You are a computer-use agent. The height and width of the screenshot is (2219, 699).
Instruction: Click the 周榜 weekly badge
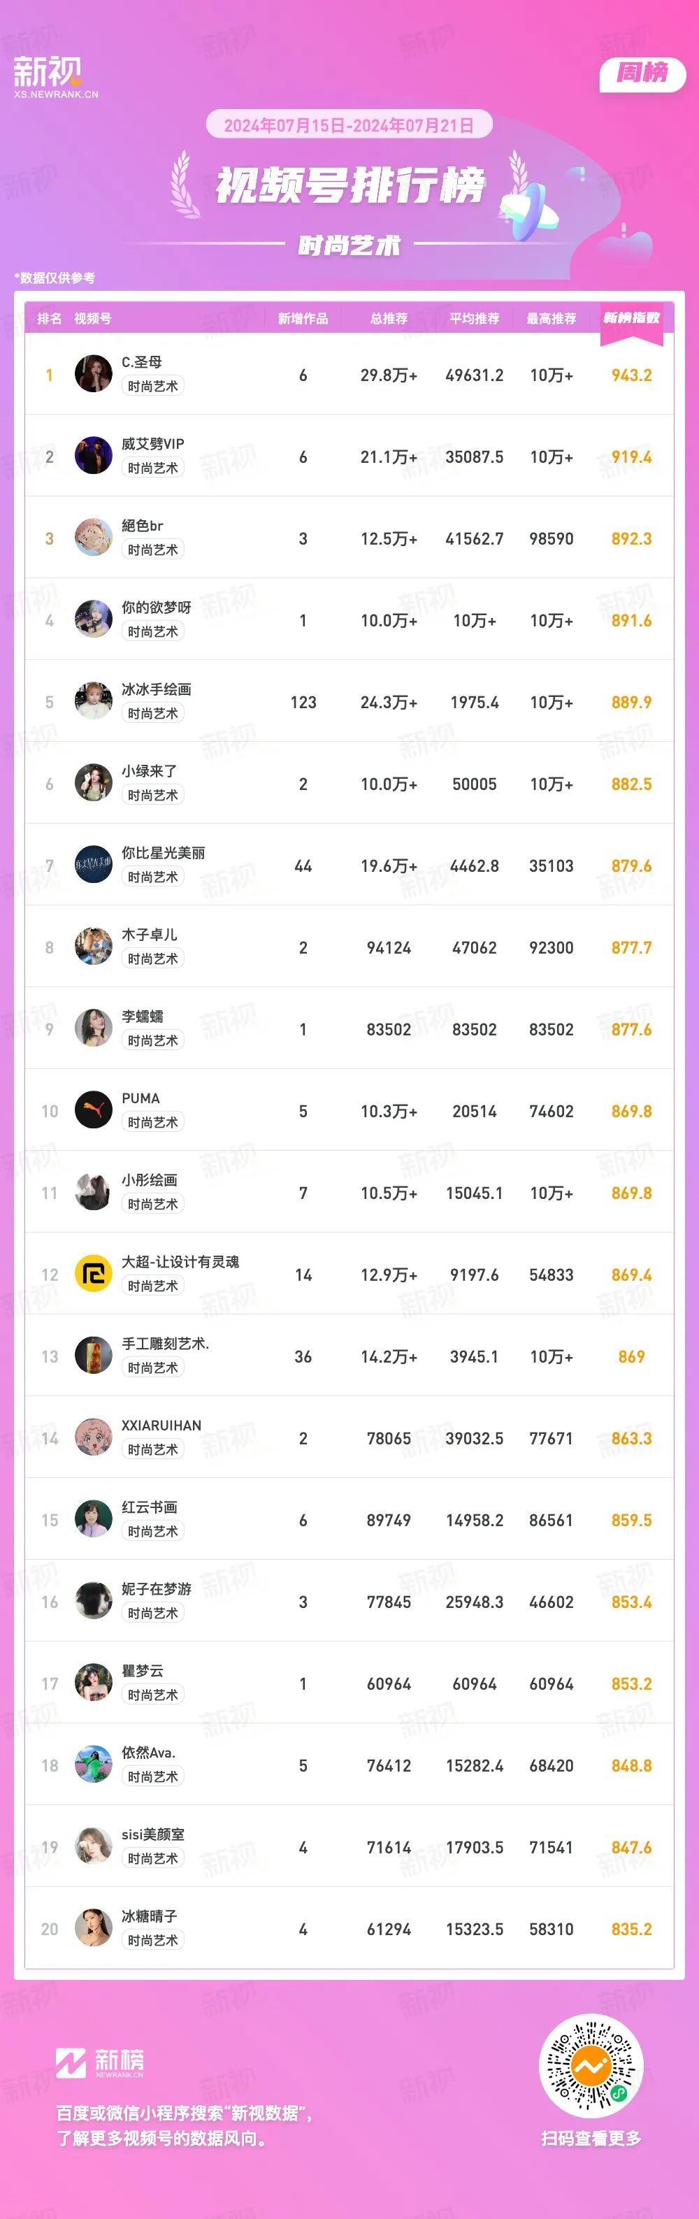(641, 74)
